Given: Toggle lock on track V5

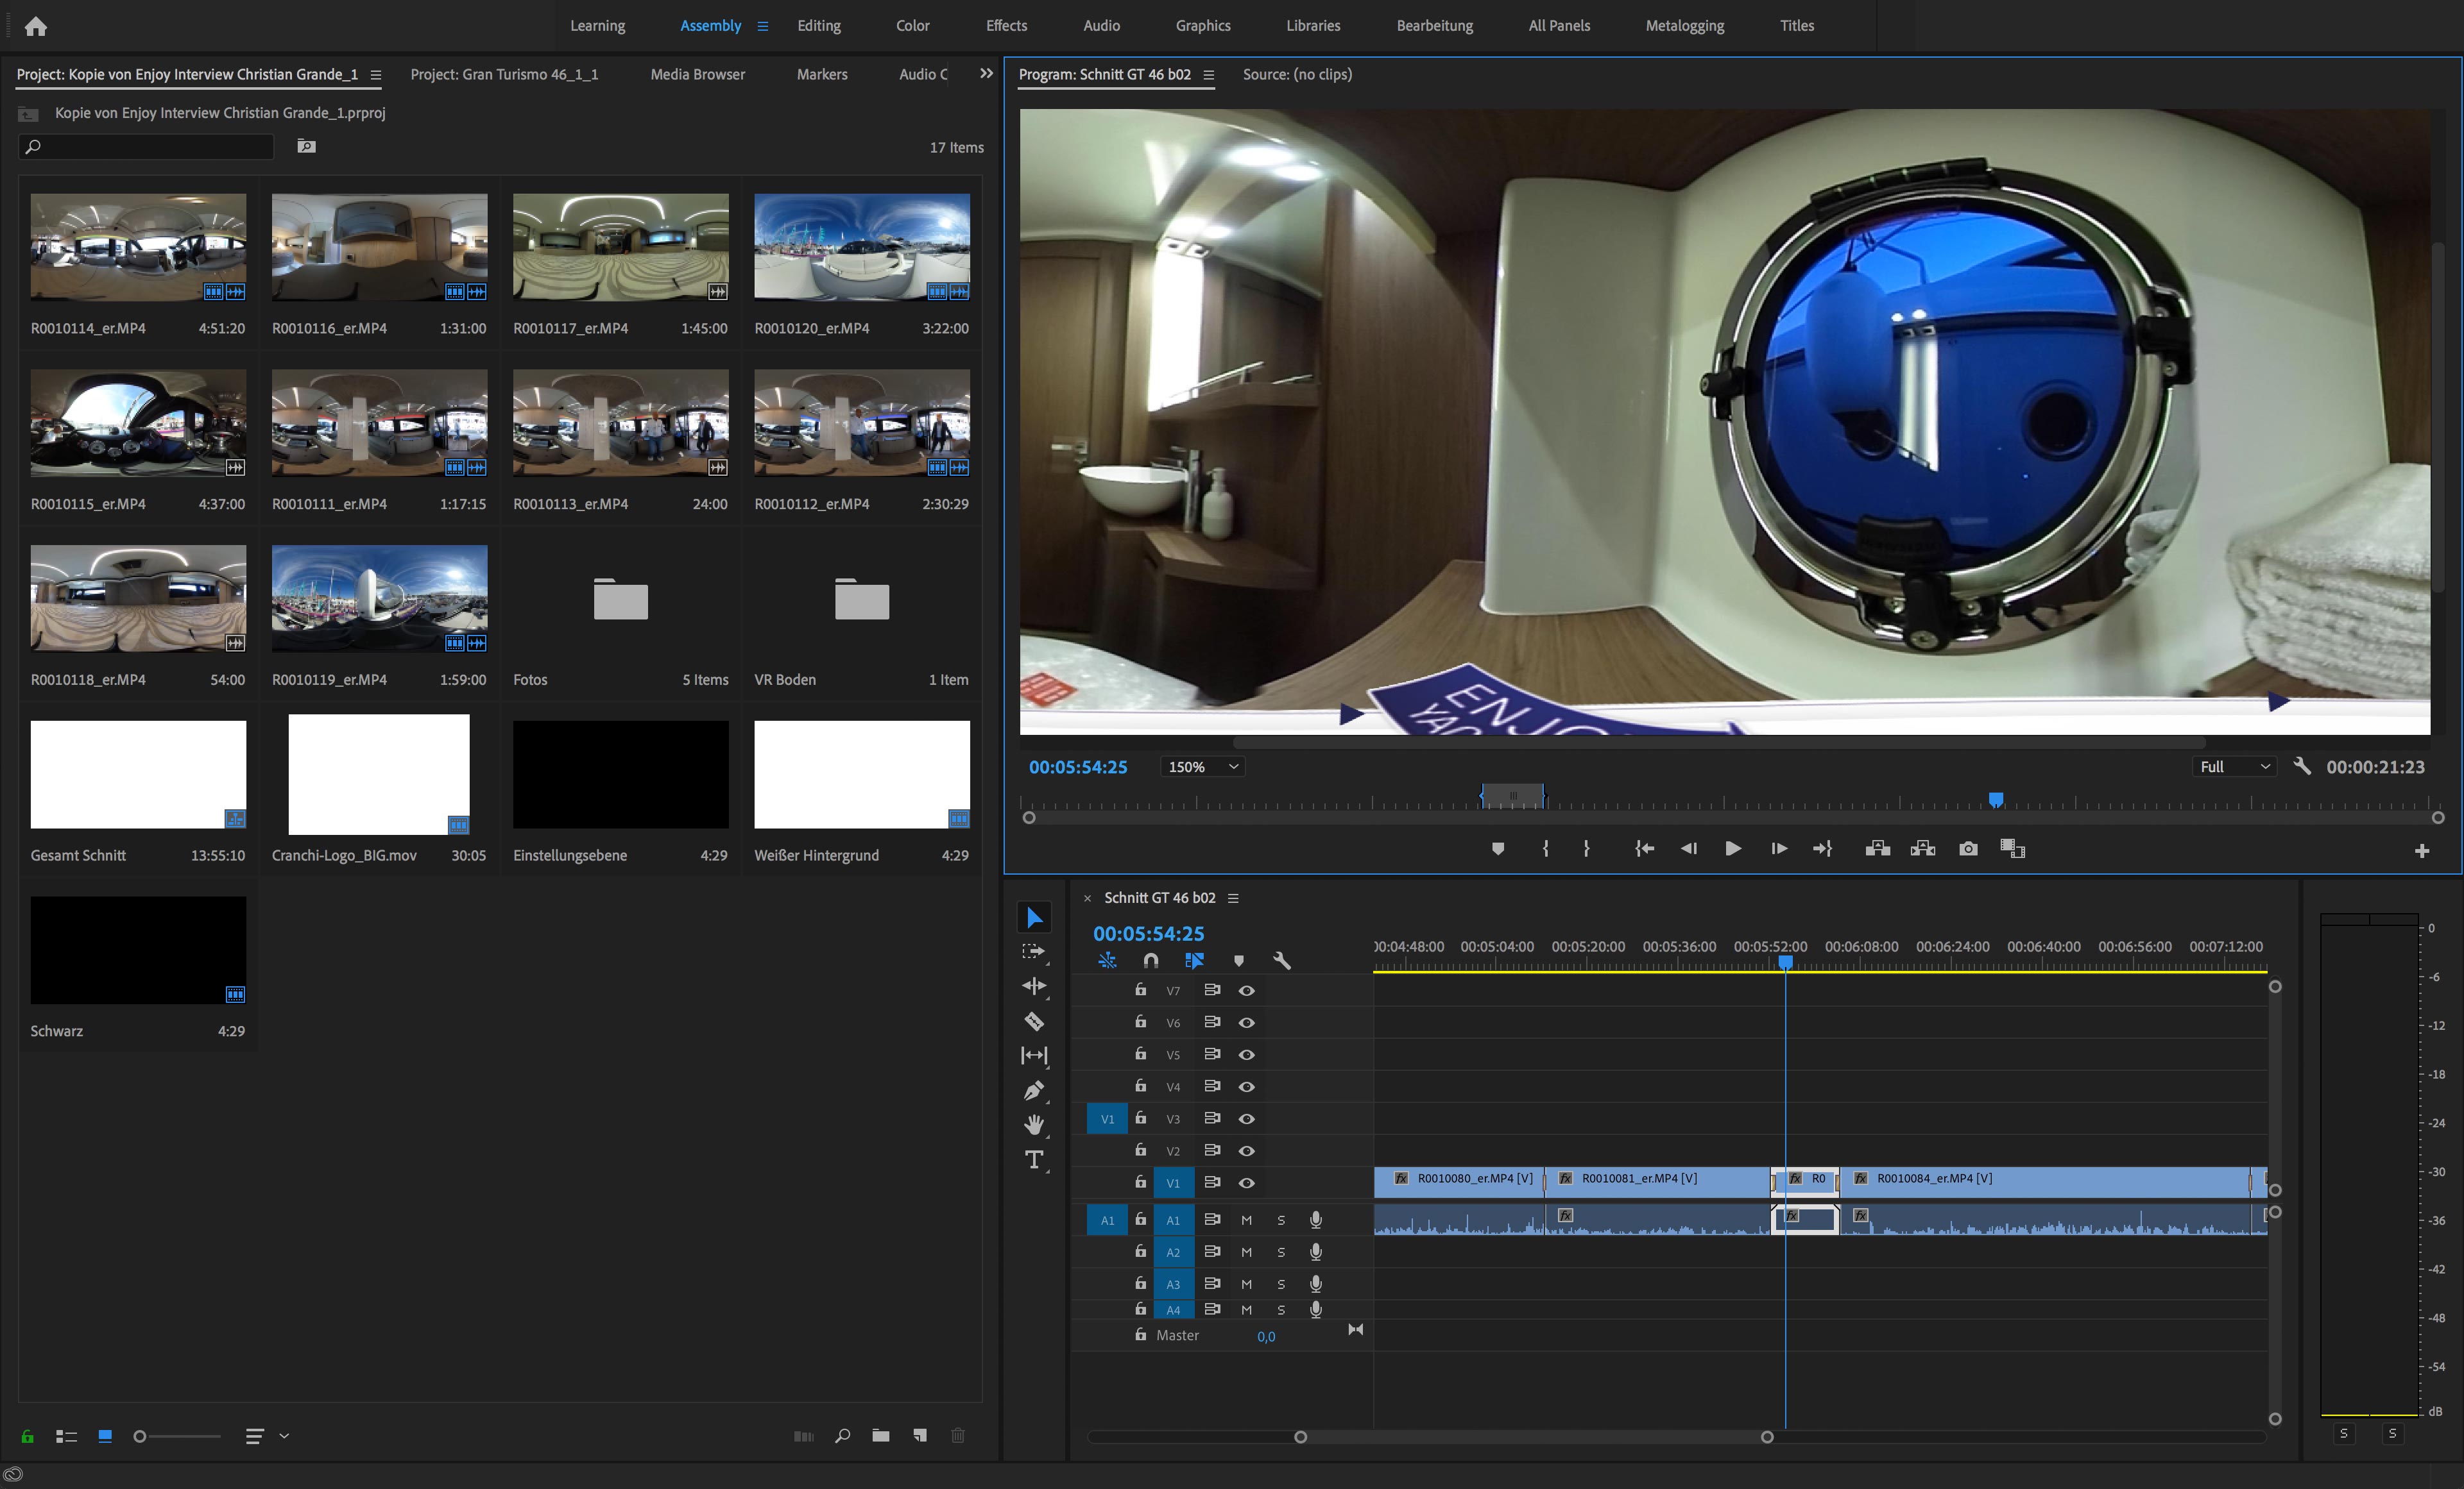Looking at the screenshot, I should coord(1140,1054).
